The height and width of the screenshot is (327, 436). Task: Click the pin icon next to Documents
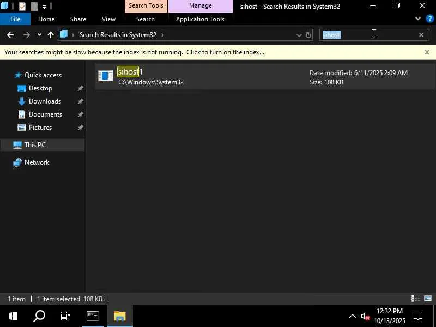coord(80,114)
